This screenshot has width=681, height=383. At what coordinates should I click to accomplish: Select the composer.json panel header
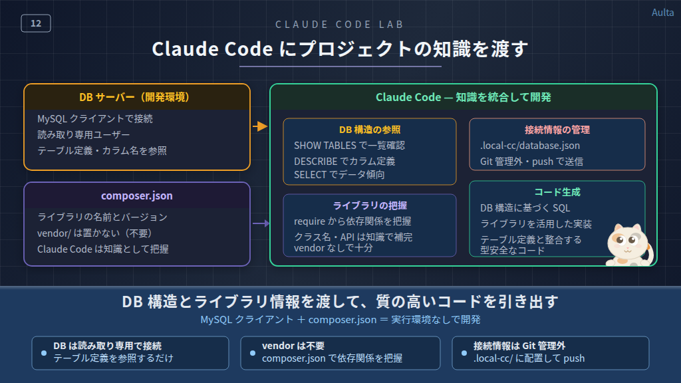click(136, 195)
